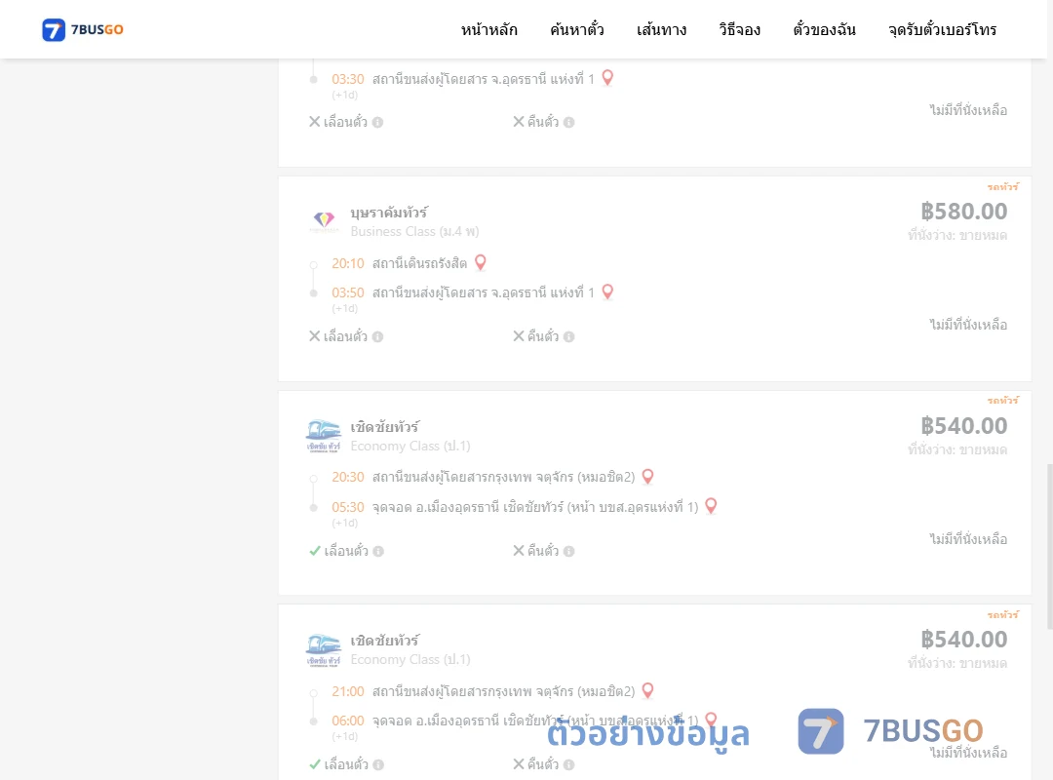Click map pin beside 03:30 Udon Thani station
Image resolution: width=1053 pixels, height=780 pixels.
[x=607, y=78]
